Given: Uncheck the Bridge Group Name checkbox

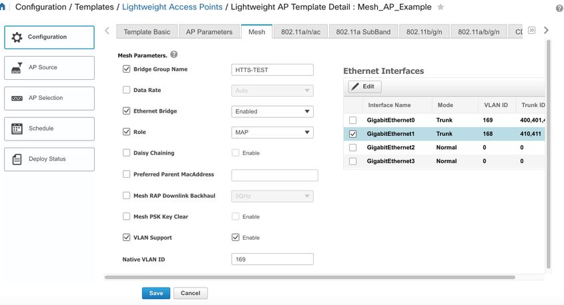Looking at the screenshot, I should click(126, 69).
